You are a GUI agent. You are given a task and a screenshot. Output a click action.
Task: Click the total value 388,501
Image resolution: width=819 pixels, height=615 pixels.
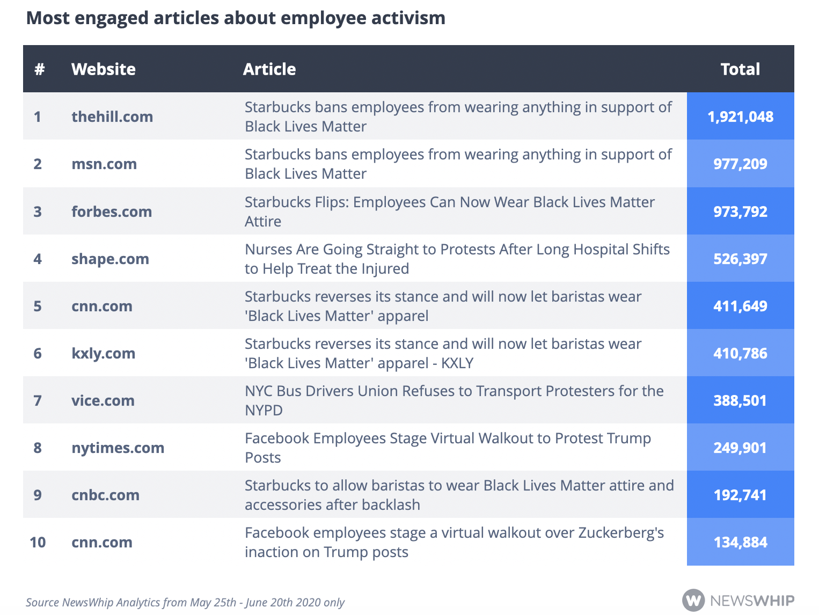coord(740,400)
